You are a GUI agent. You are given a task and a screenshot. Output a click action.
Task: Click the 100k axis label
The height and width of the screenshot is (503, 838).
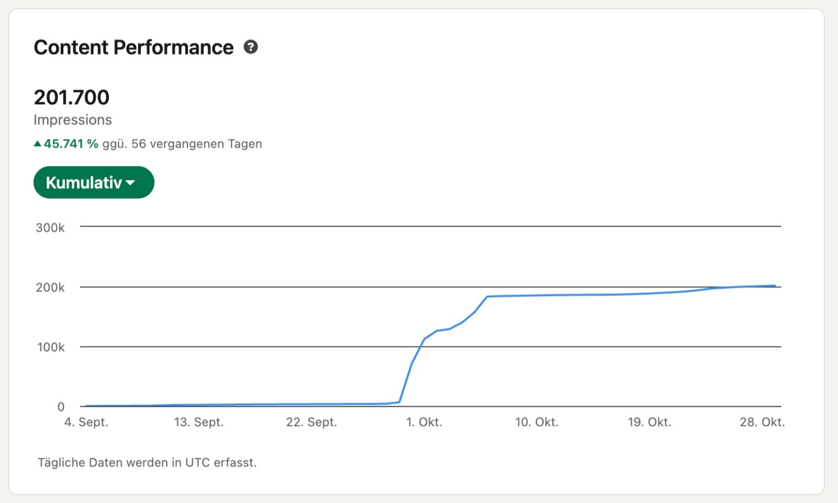(x=51, y=347)
